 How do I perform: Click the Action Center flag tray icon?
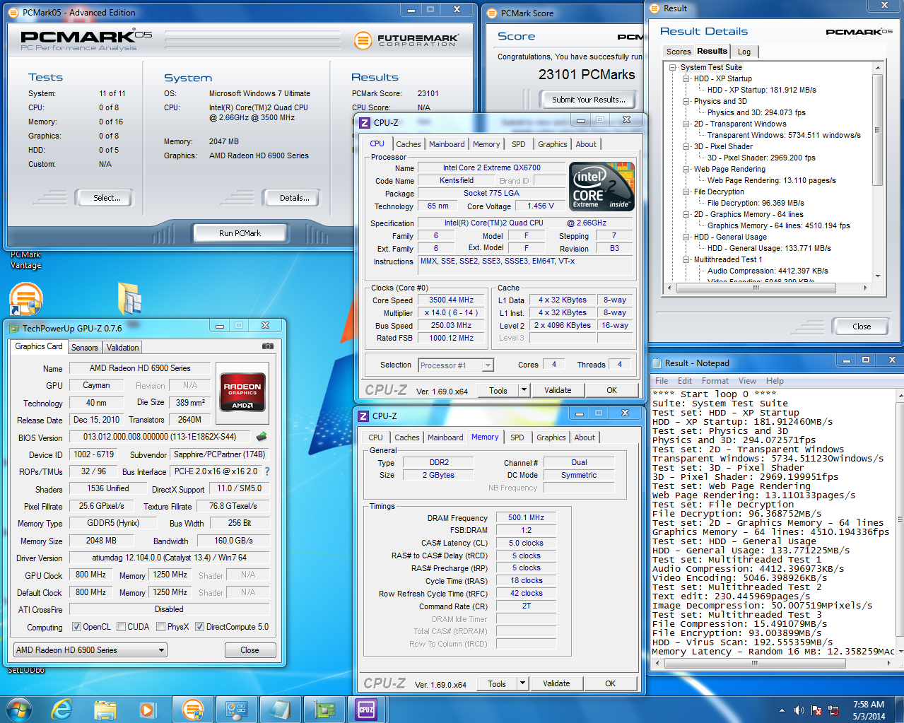coord(816,710)
